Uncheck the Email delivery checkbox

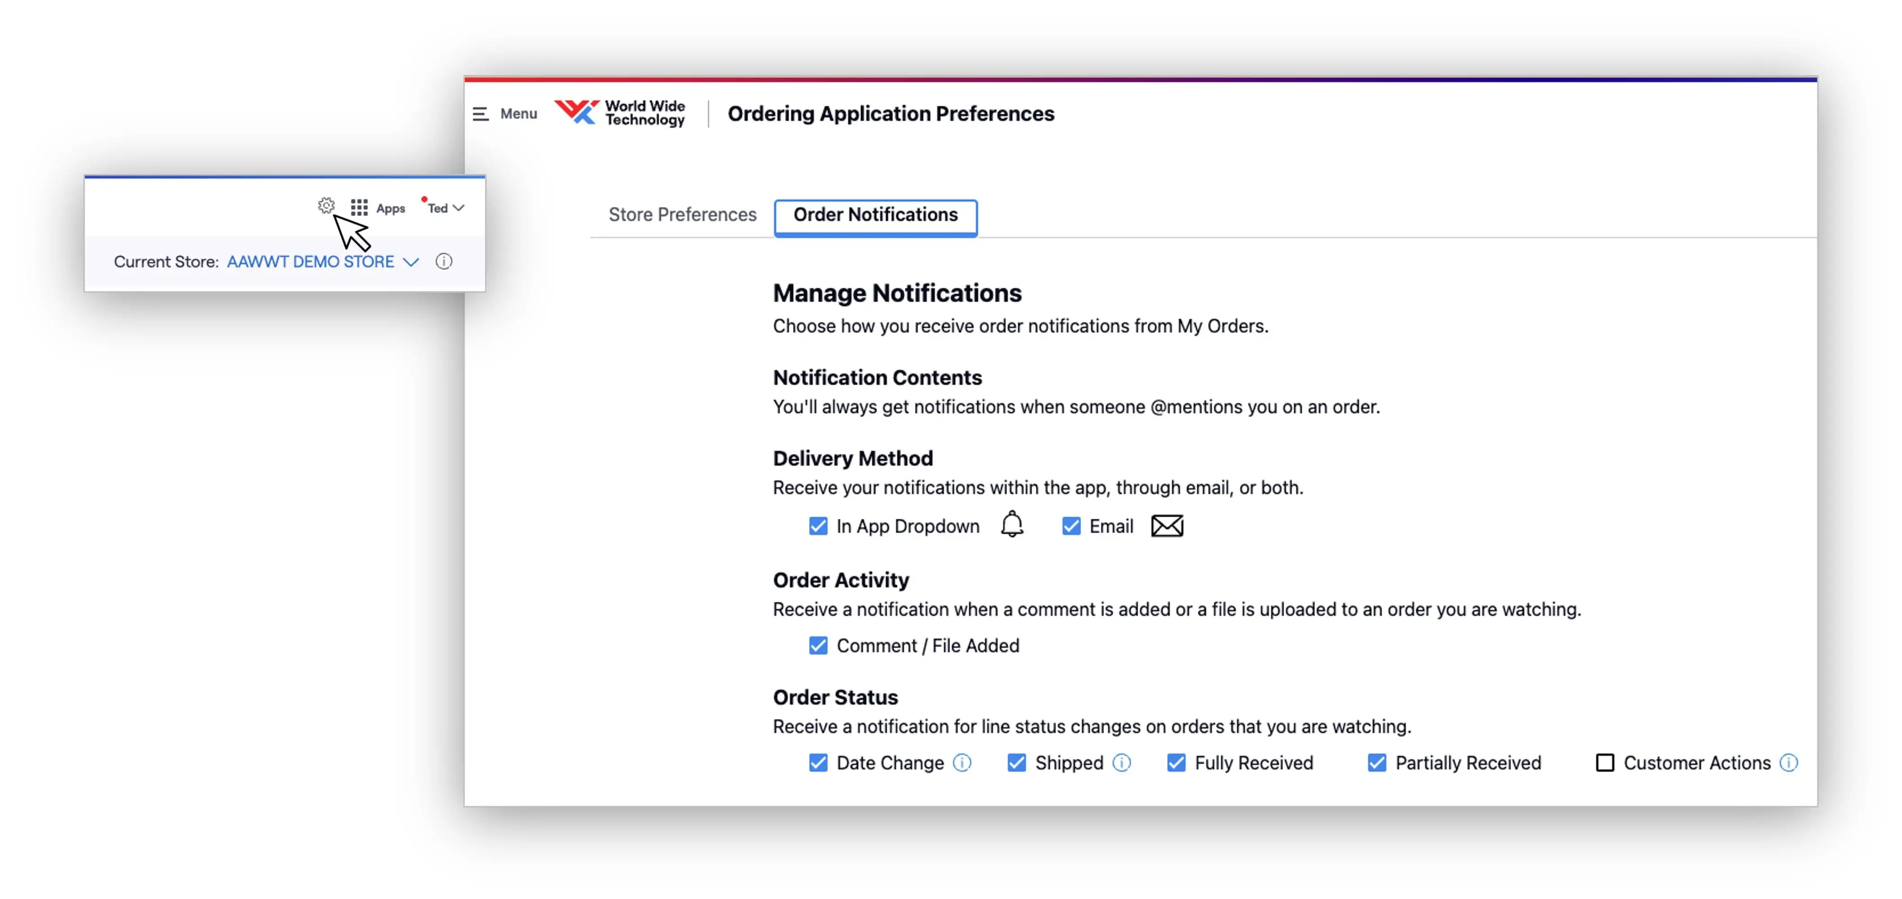click(1071, 526)
